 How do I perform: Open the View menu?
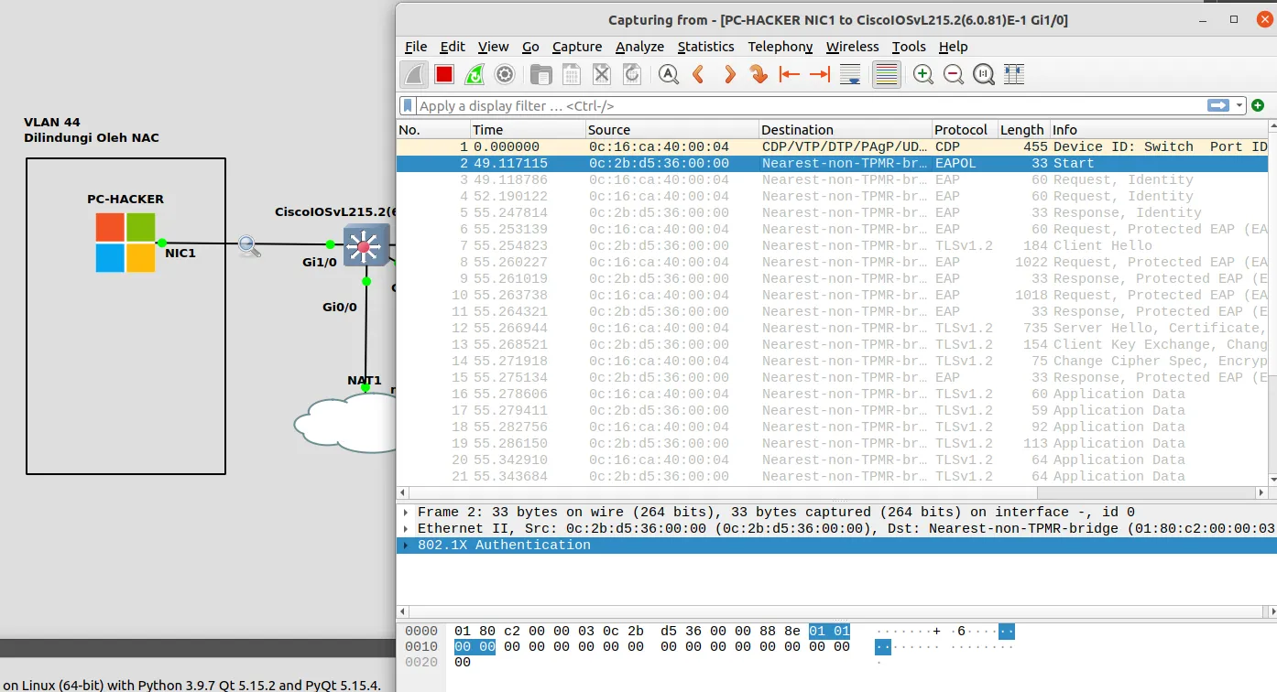tap(493, 47)
